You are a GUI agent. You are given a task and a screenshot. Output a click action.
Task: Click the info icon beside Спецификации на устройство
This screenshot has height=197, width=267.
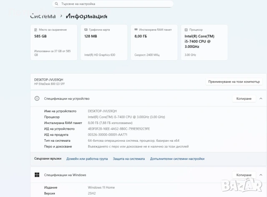[x=37, y=98]
